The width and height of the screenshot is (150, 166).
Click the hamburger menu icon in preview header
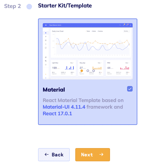(46, 25)
